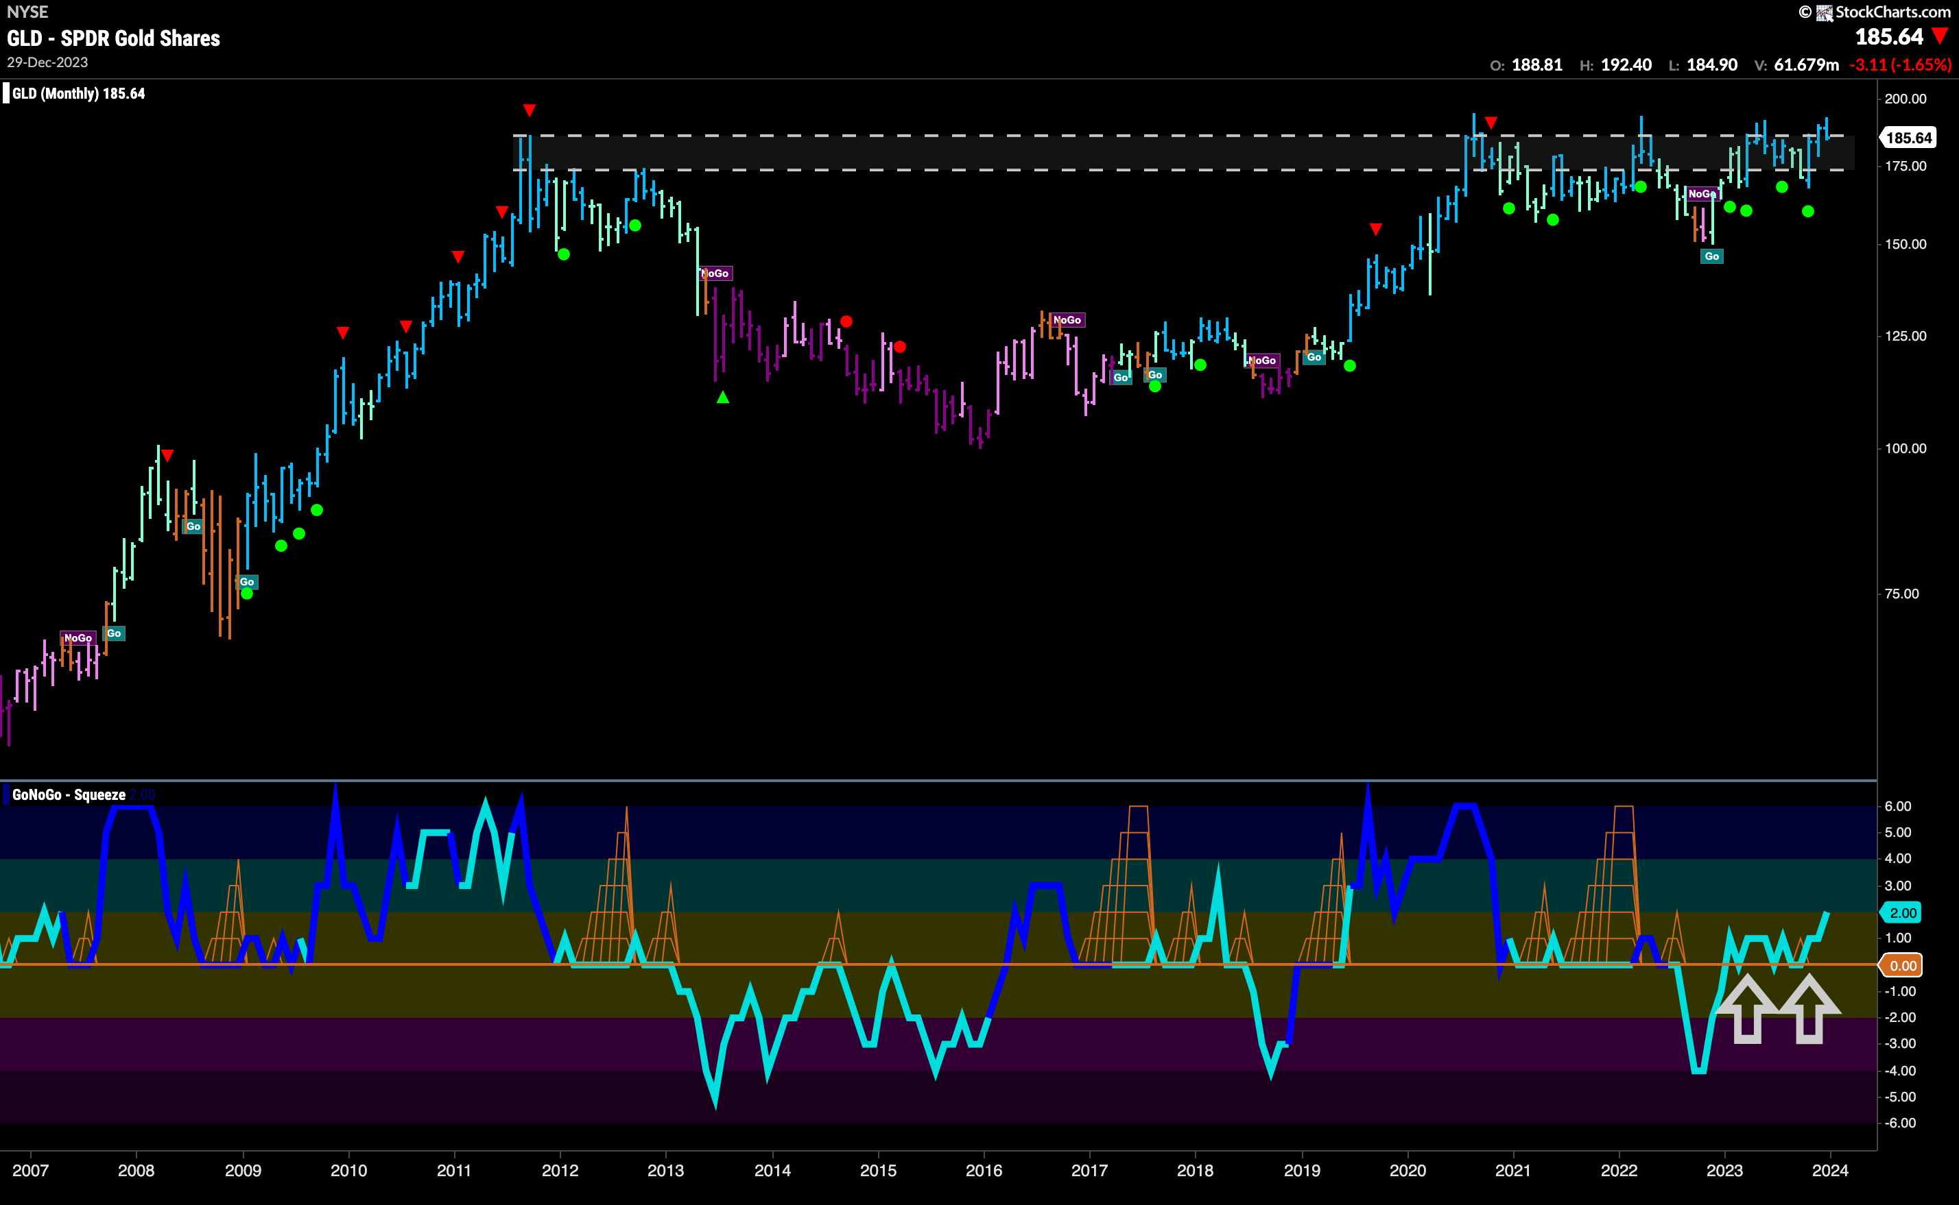Click the Go flag at end of 2008

coord(247,582)
